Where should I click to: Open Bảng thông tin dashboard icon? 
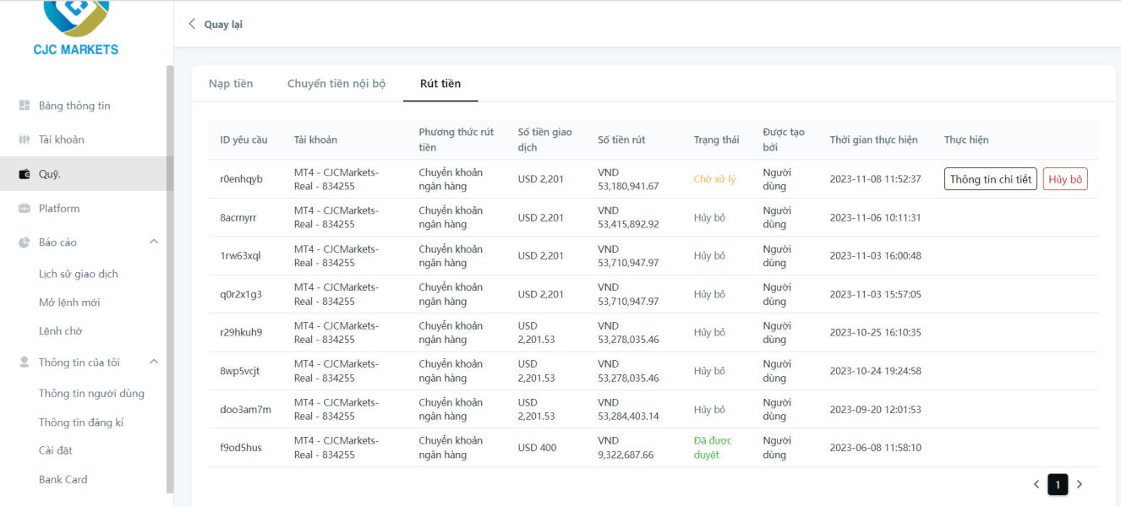(x=25, y=106)
